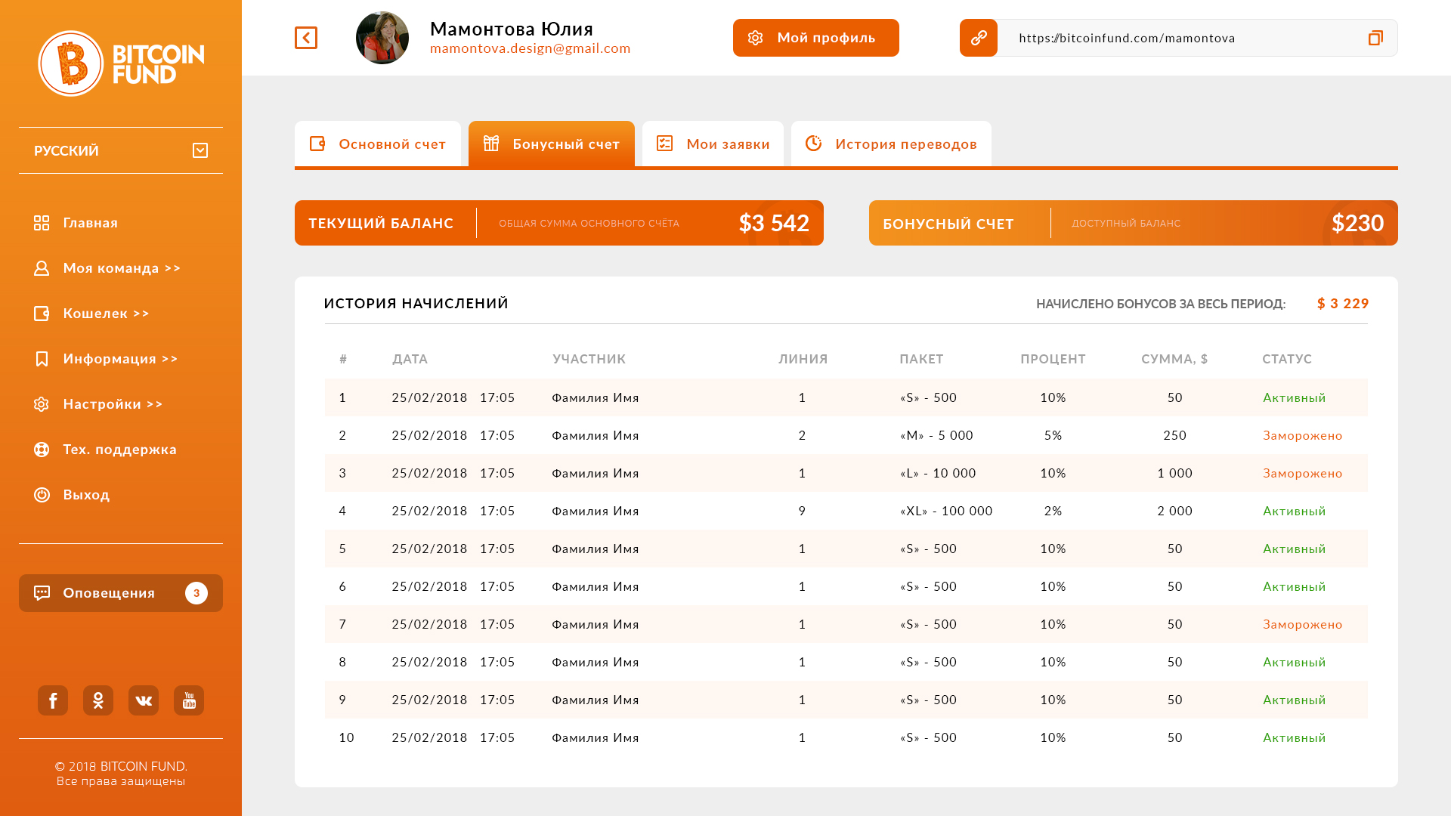The height and width of the screenshot is (816, 1451).
Task: Click the СУММА, $ column header
Action: (1175, 359)
